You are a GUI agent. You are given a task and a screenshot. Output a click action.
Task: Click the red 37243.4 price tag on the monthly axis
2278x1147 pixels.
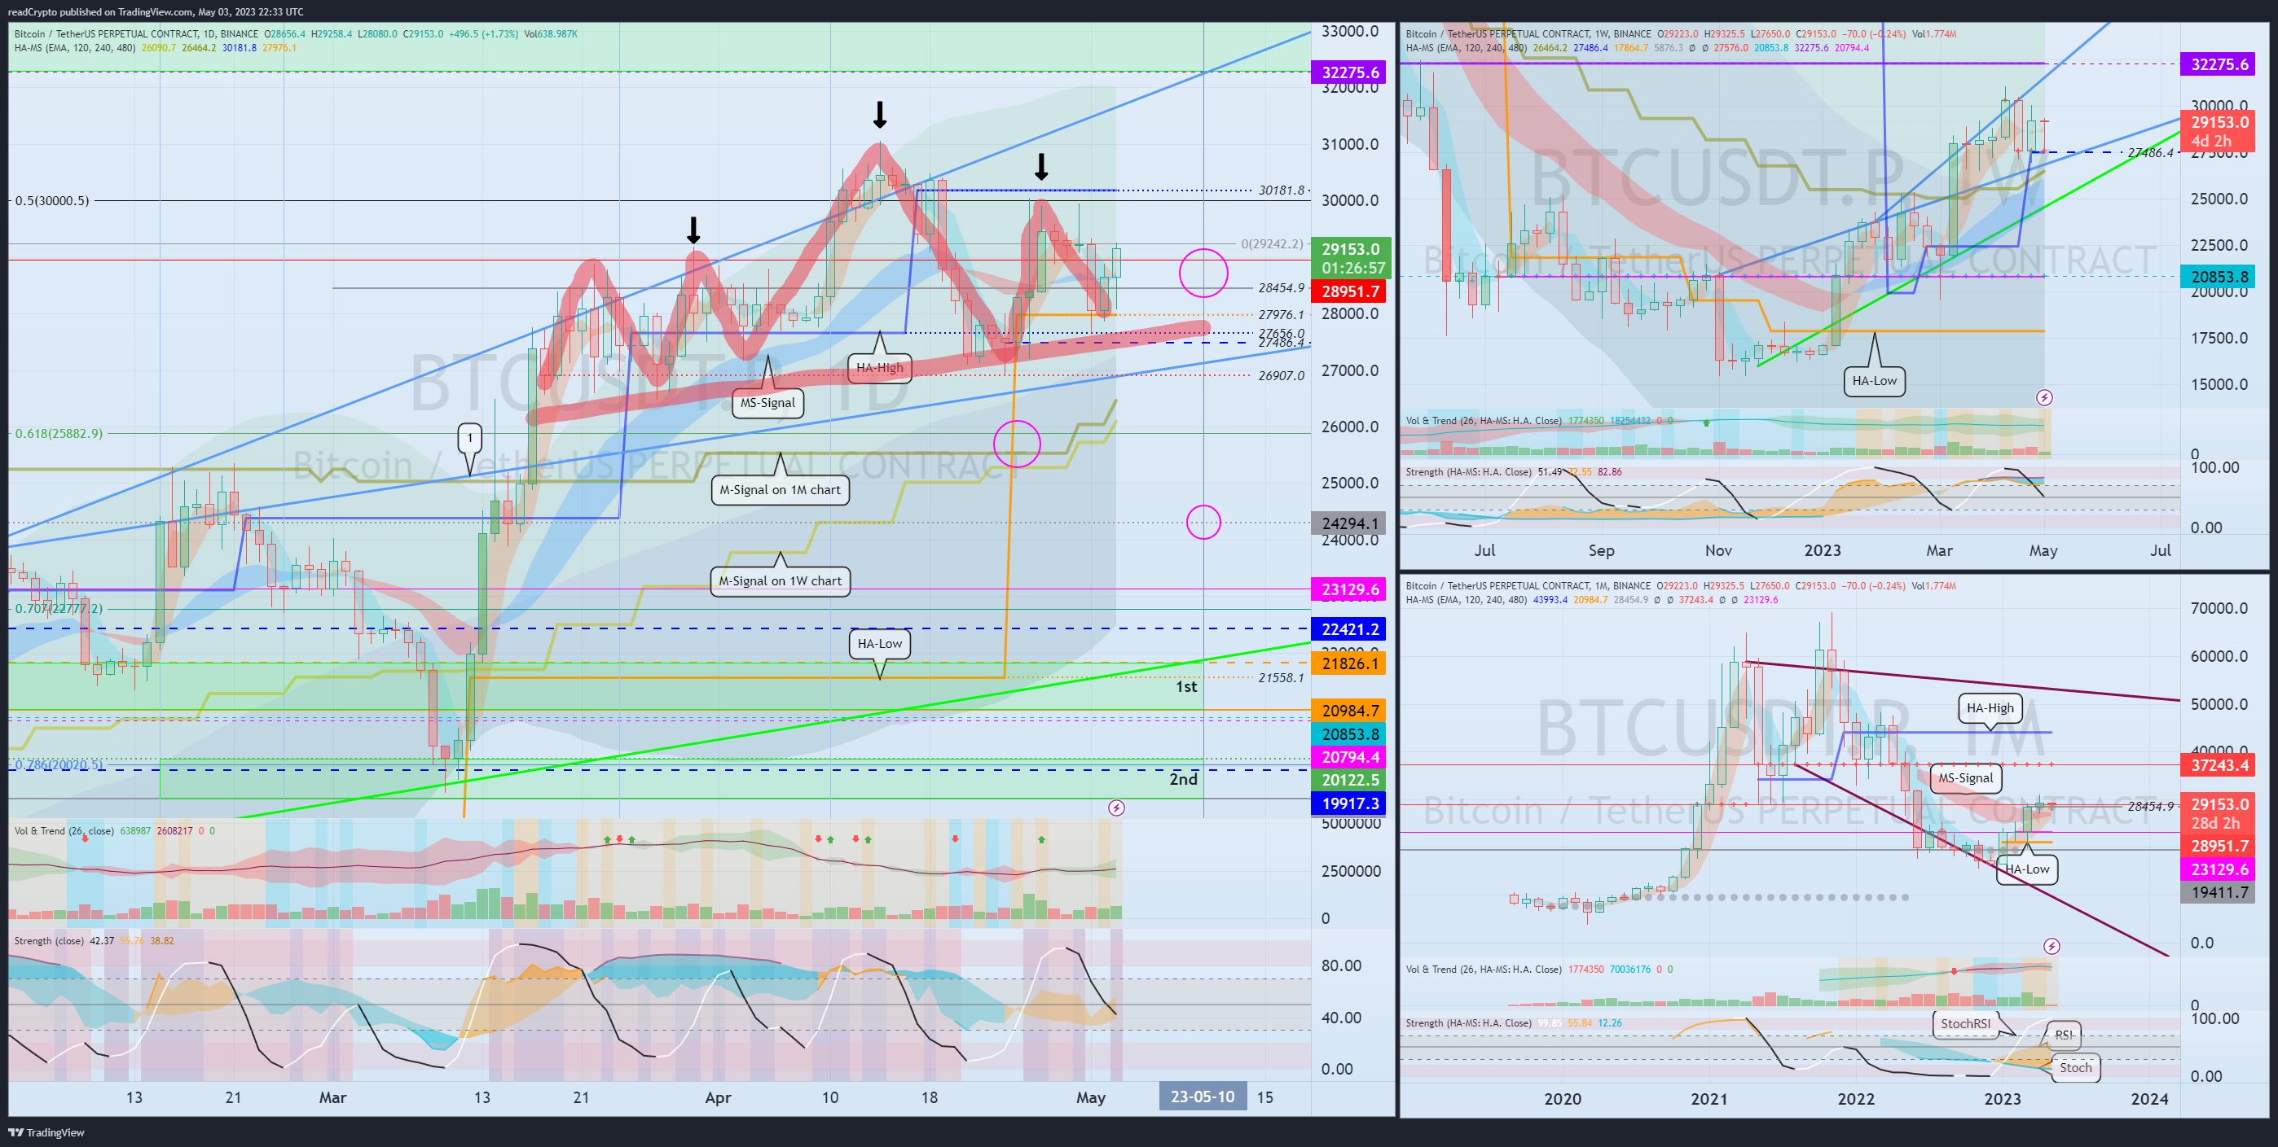click(2219, 765)
